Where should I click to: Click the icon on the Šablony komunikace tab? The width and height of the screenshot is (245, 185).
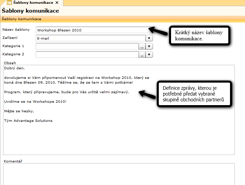point(10,3)
